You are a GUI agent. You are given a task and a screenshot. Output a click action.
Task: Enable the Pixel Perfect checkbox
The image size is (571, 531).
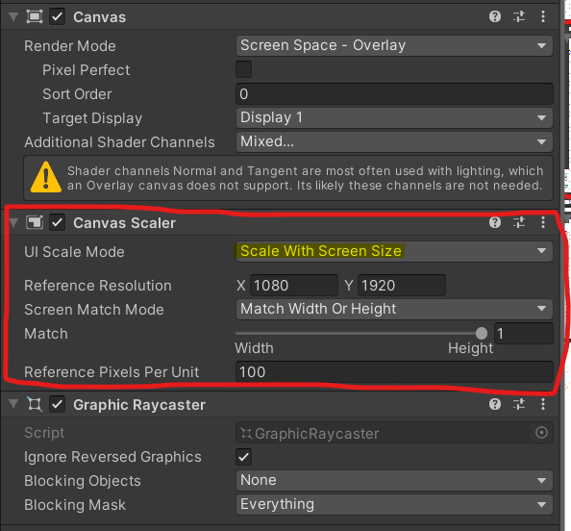tap(243, 69)
